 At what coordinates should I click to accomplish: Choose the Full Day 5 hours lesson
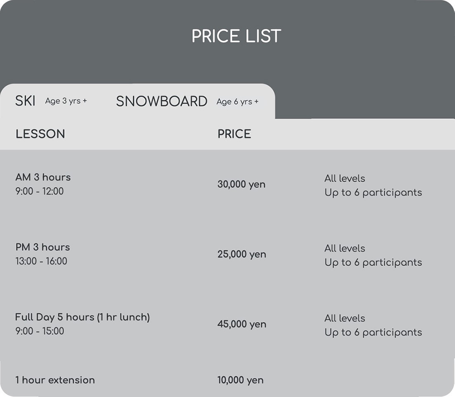[82, 317]
